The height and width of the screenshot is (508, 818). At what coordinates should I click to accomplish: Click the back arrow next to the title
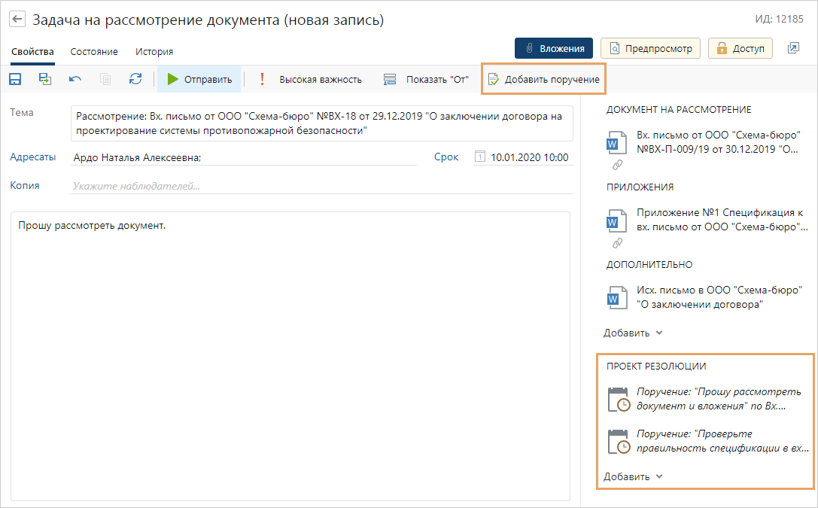17,20
